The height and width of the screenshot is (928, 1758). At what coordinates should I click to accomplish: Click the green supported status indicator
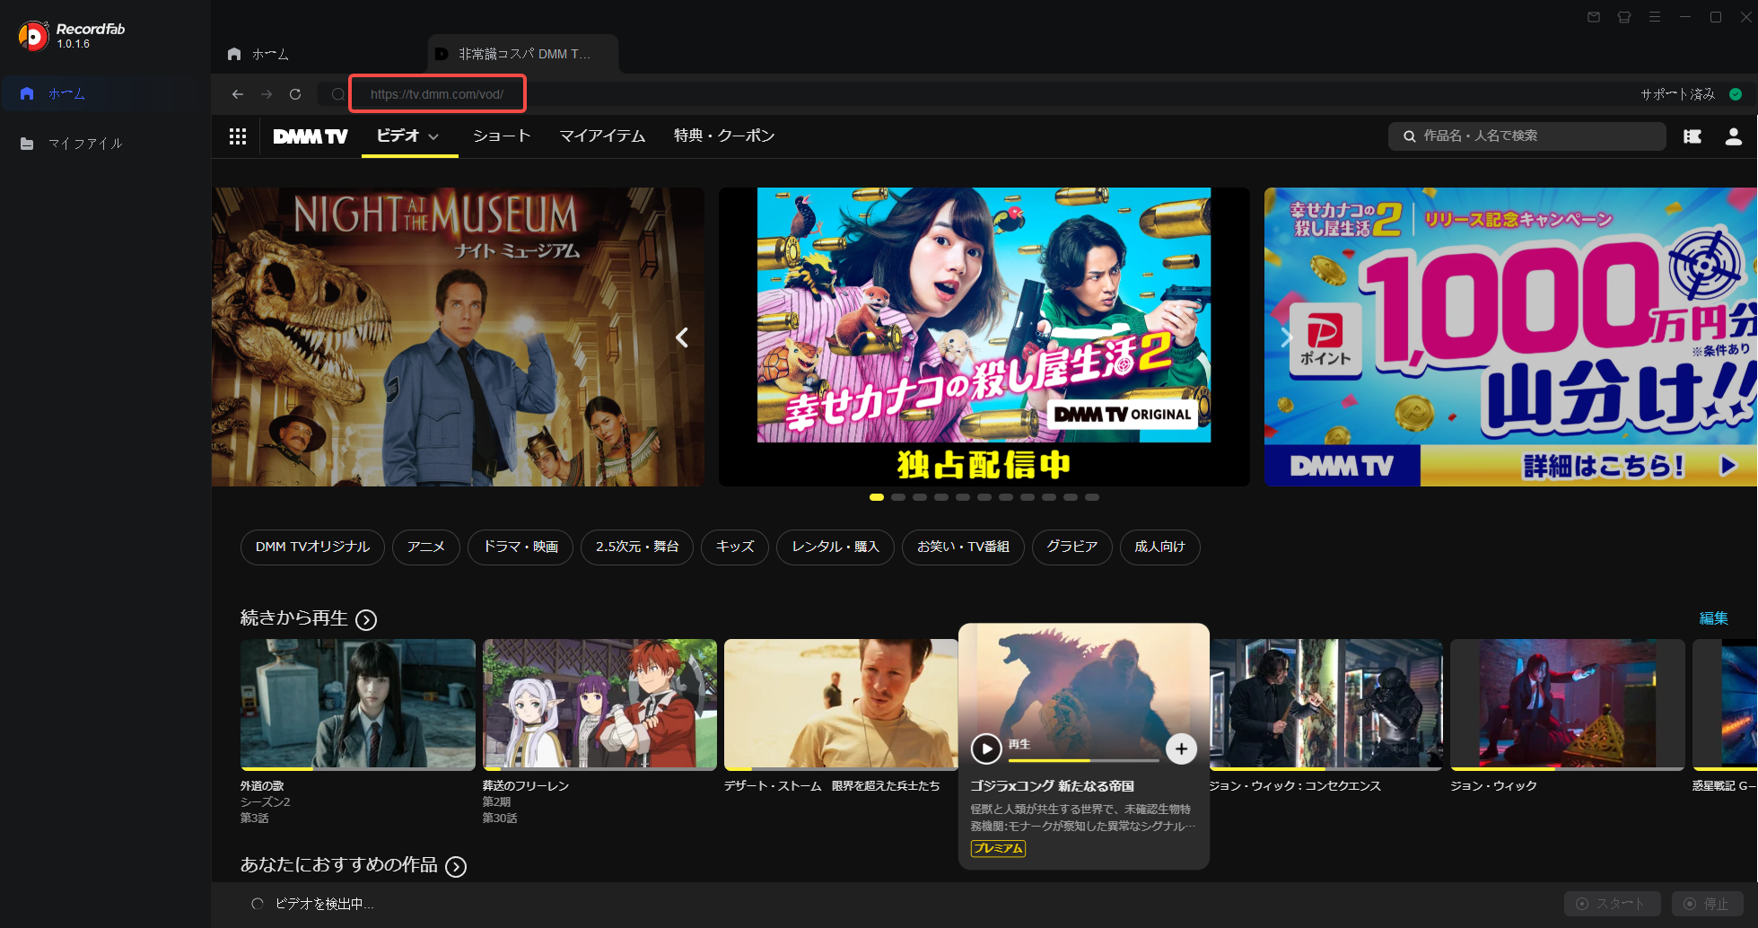click(1736, 94)
